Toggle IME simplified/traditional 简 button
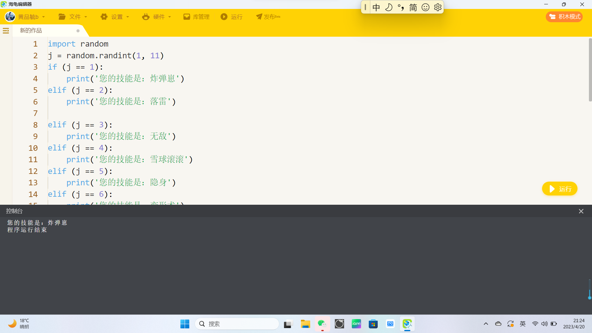Image resolution: width=592 pixels, height=333 pixels. pyautogui.click(x=413, y=7)
